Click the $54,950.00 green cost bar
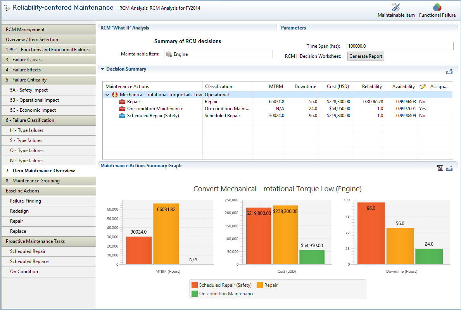Viewport: 461px width, 310px height. coord(312,257)
